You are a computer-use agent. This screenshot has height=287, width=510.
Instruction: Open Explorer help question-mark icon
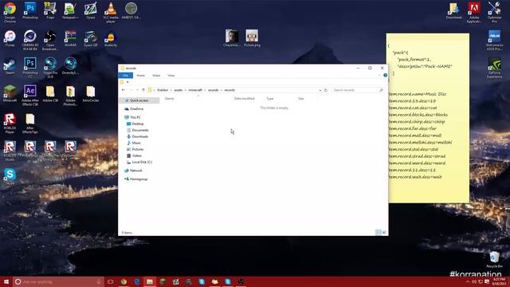(385, 75)
